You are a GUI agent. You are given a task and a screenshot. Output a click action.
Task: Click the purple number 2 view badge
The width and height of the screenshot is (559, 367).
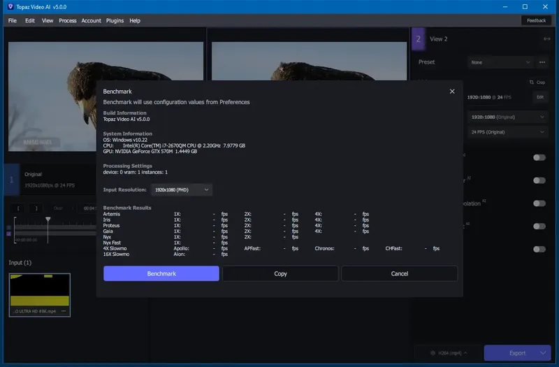[419, 39]
